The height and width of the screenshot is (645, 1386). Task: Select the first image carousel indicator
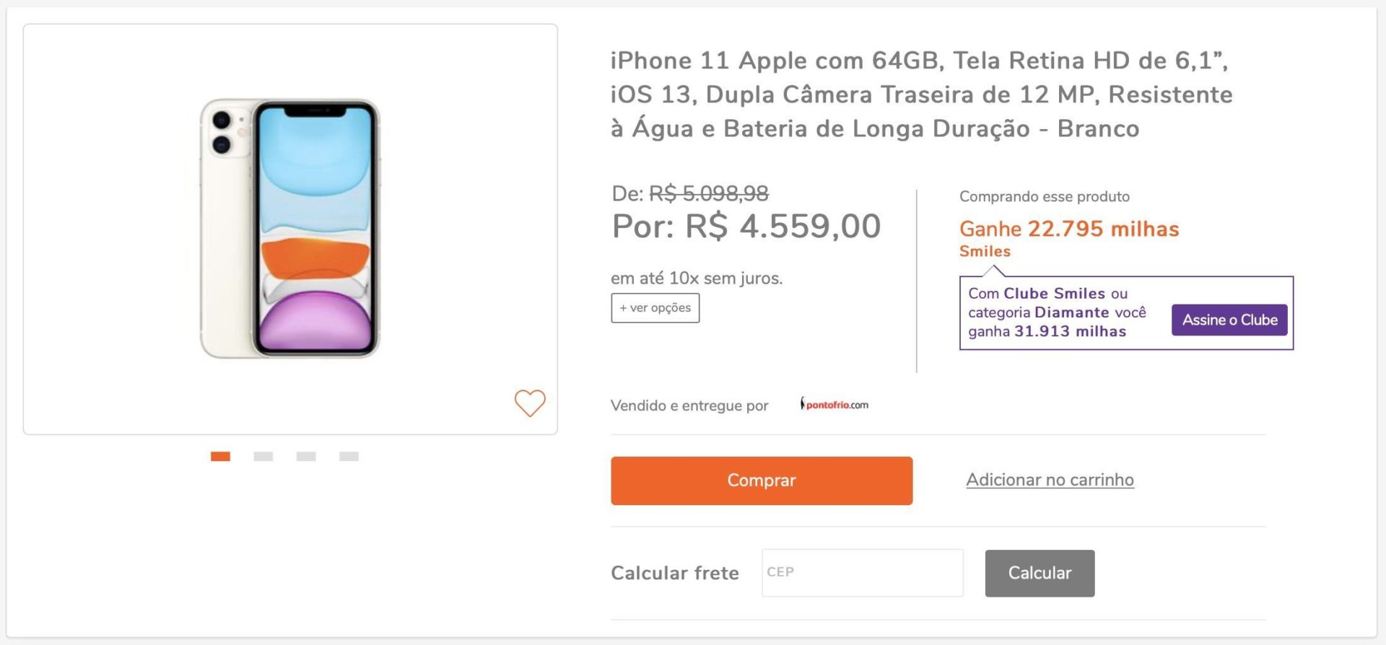click(x=220, y=456)
